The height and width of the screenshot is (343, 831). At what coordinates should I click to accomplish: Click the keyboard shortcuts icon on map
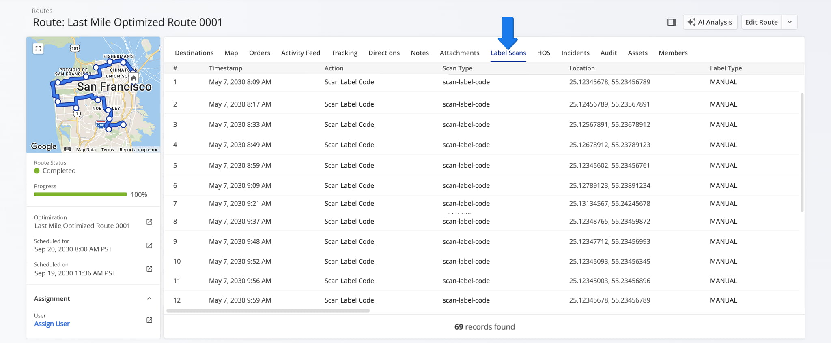coord(67,149)
